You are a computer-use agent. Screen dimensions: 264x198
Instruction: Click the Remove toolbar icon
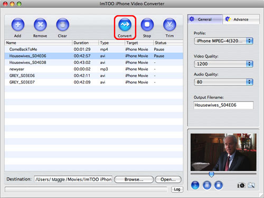point(40,24)
